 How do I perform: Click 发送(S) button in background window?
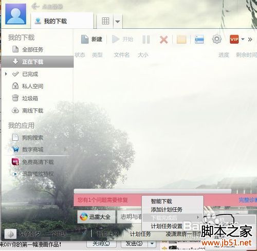point(134,243)
